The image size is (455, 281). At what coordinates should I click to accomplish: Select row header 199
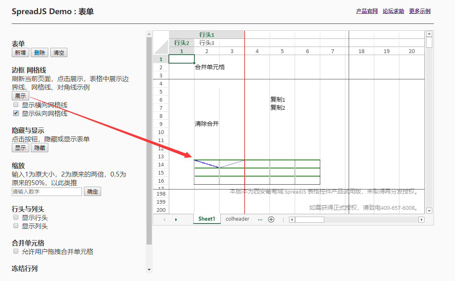click(161, 202)
